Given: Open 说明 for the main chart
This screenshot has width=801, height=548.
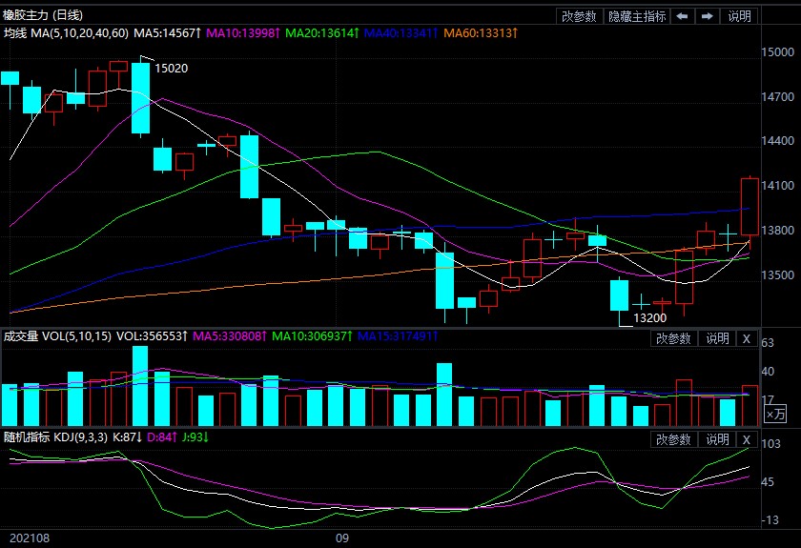Looking at the screenshot, I should tap(740, 16).
